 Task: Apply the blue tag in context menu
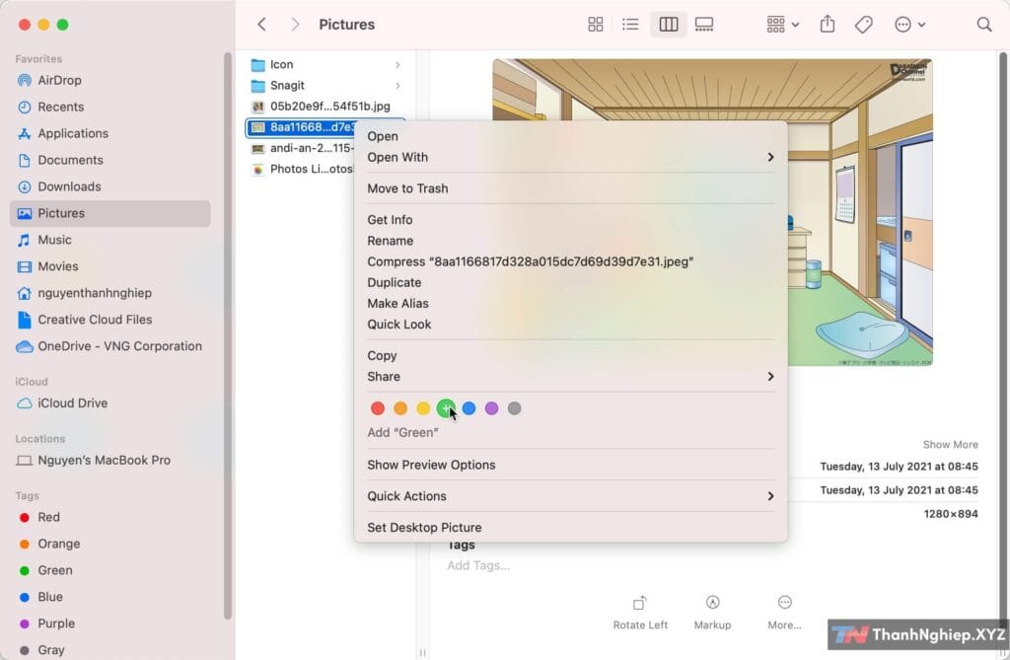(469, 408)
